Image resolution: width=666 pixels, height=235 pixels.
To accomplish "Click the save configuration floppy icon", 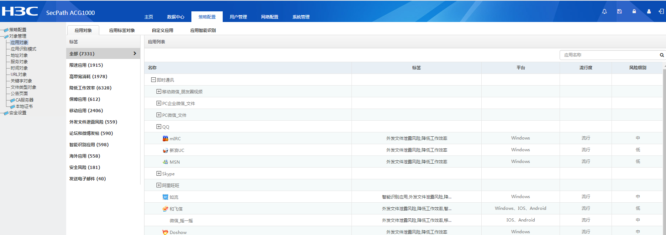I will click(x=619, y=11).
